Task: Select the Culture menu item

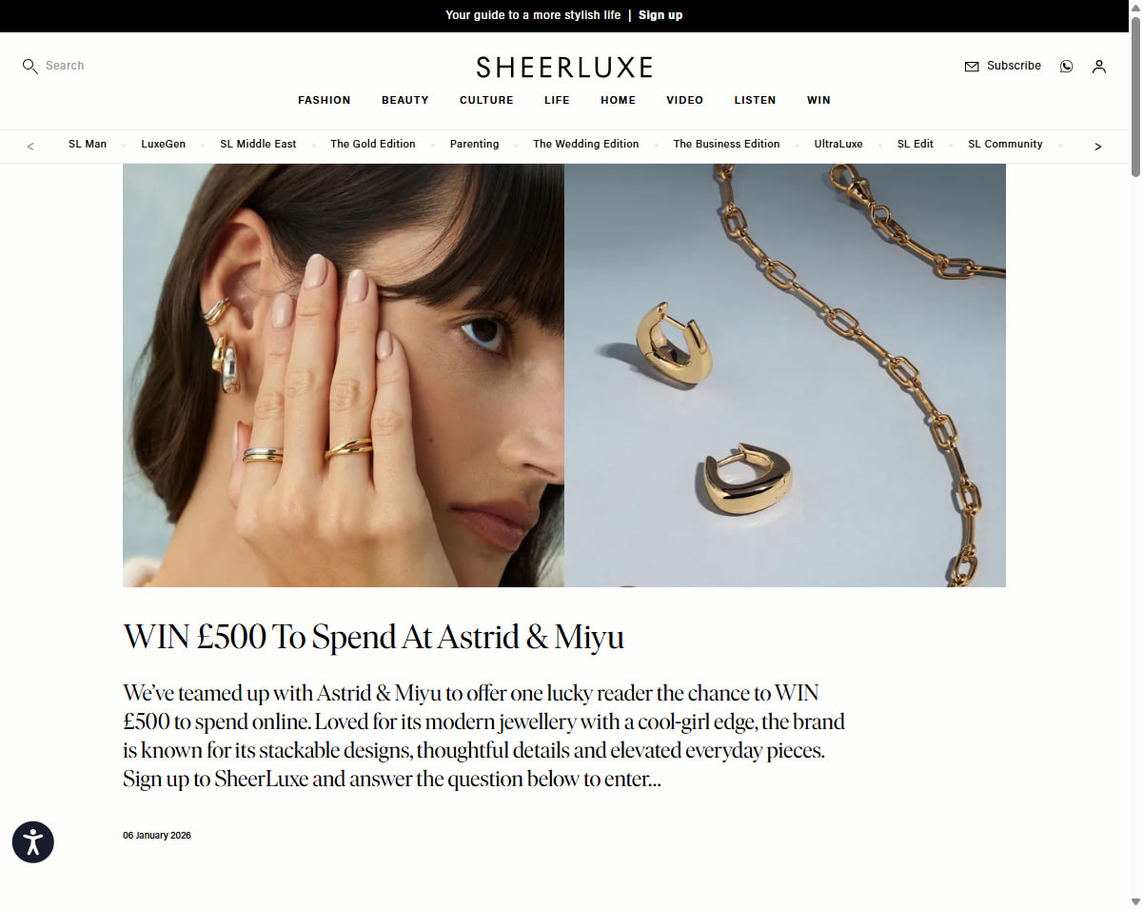Action: (486, 100)
